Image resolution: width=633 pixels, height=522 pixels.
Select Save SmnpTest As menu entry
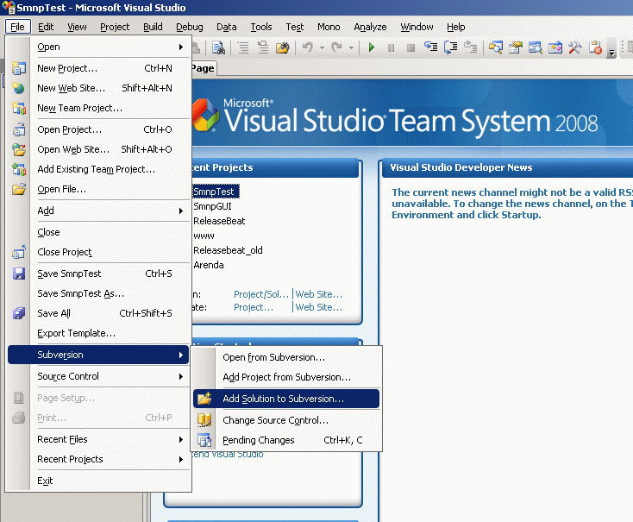[x=98, y=293]
